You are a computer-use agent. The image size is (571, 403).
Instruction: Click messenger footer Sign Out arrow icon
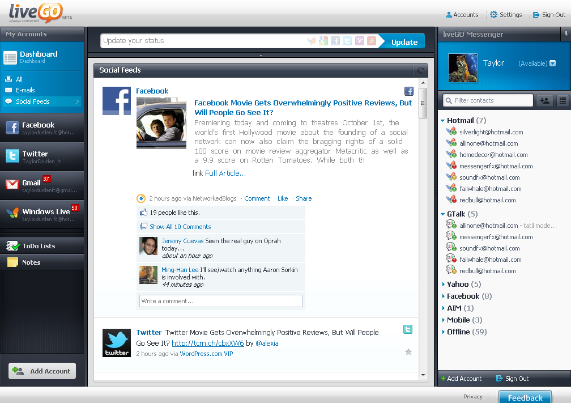coord(499,379)
